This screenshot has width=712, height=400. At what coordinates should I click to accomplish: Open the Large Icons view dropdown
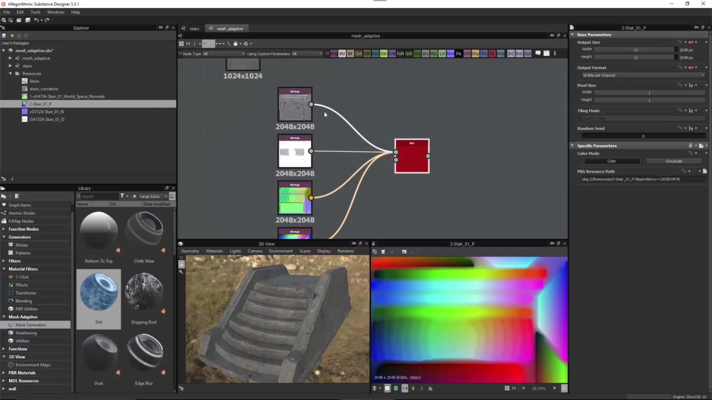pyautogui.click(x=152, y=196)
